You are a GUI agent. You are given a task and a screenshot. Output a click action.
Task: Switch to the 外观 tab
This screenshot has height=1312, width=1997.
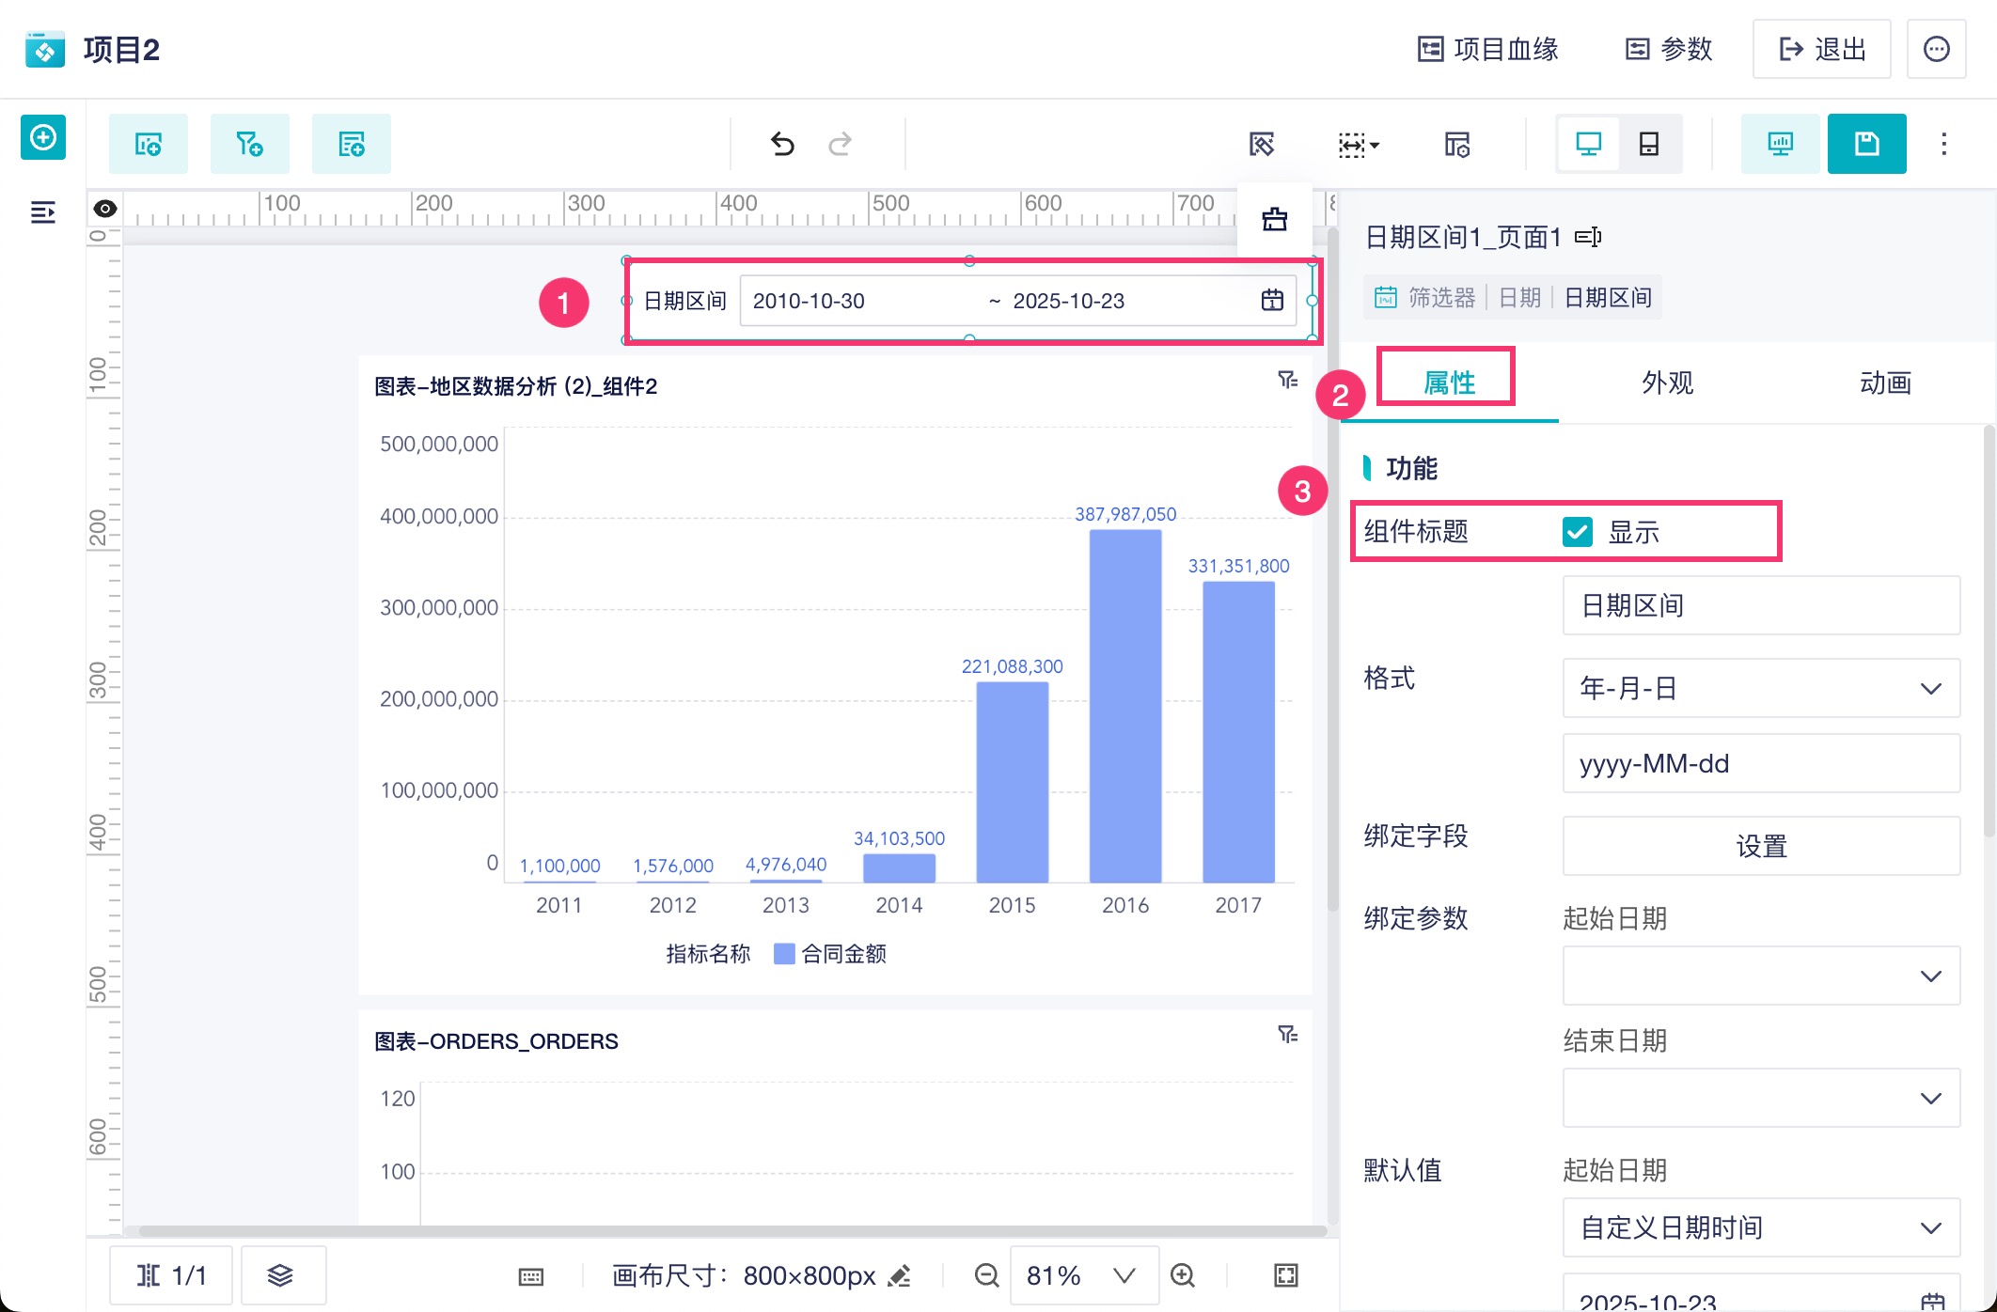(x=1667, y=383)
